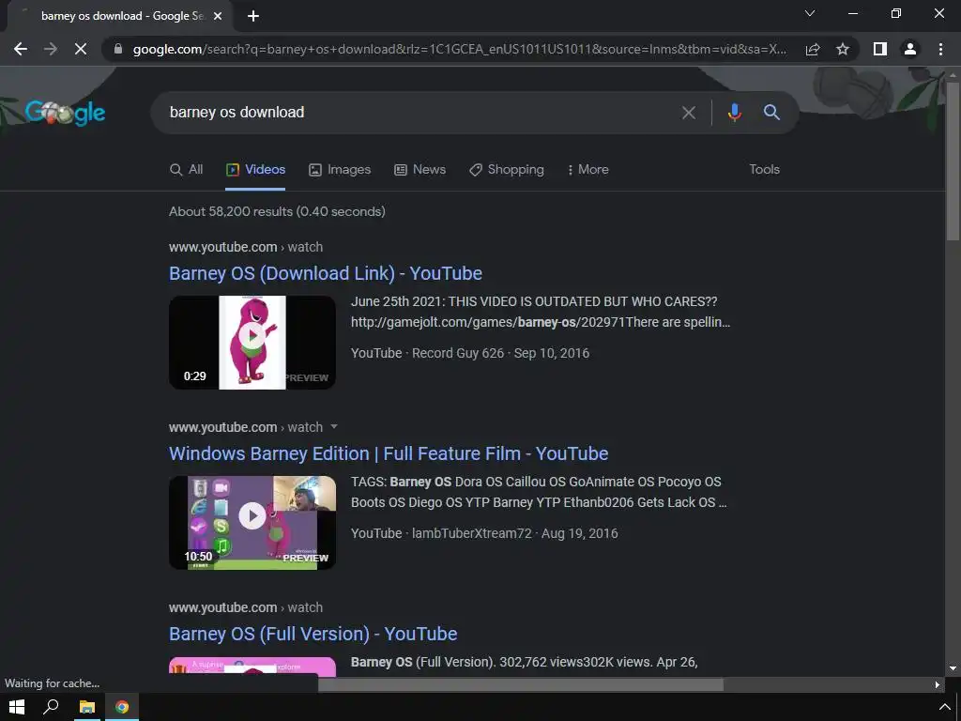
Task: Click 'lambTuberXtream72' channel text
Action: point(472,533)
